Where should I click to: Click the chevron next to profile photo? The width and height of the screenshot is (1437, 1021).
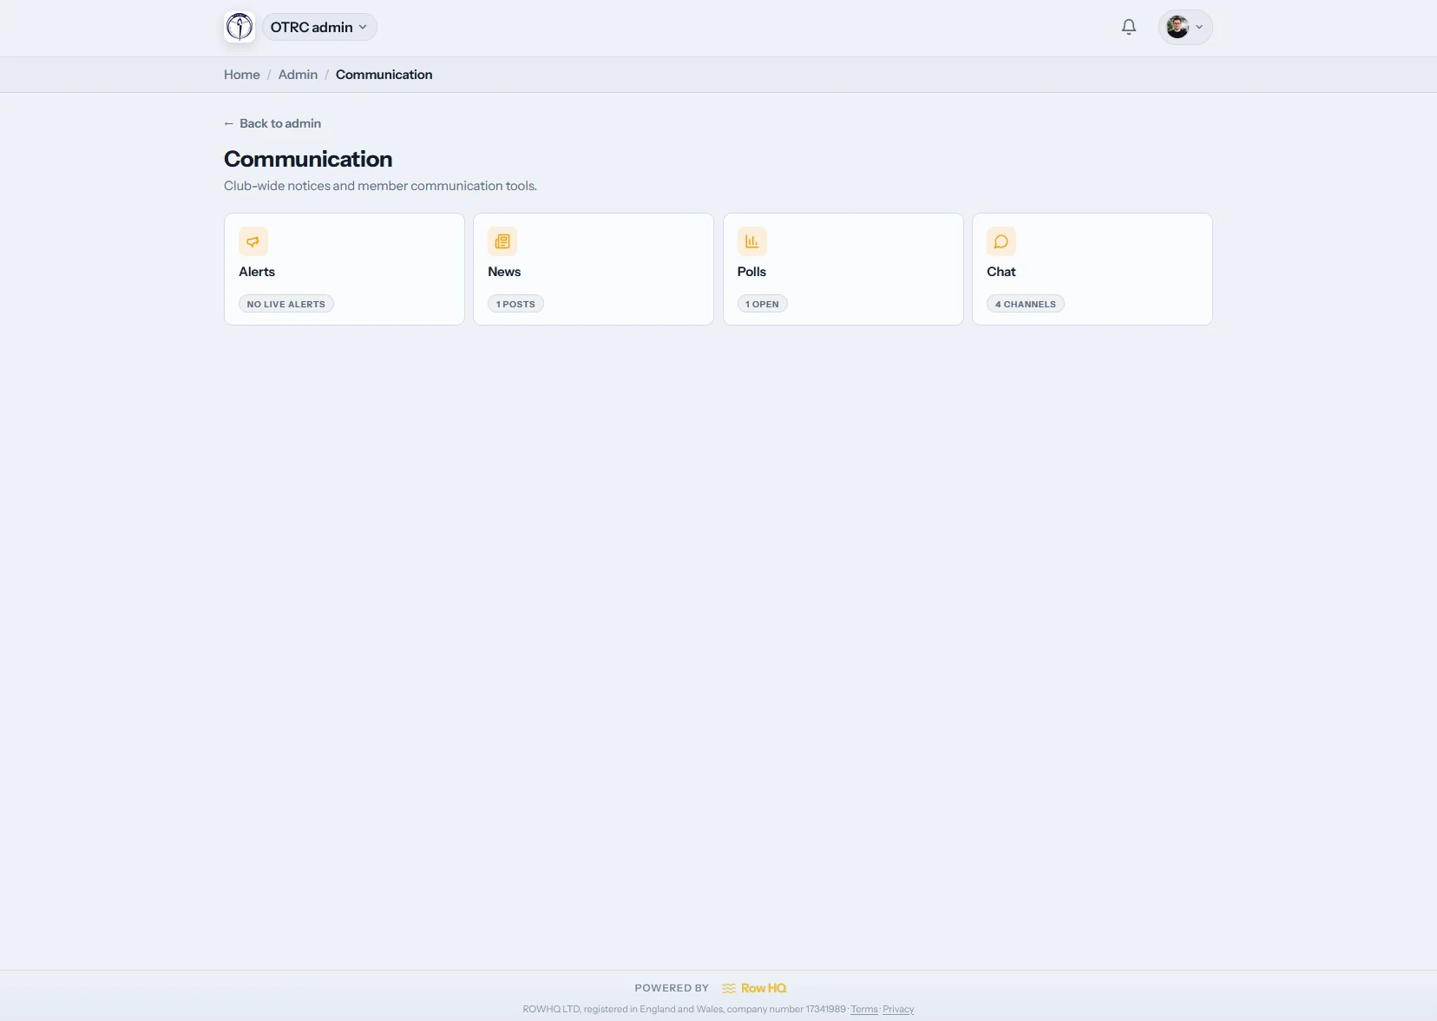click(1199, 27)
